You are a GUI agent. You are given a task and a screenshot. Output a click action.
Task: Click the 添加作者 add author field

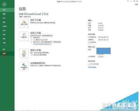[101, 54]
